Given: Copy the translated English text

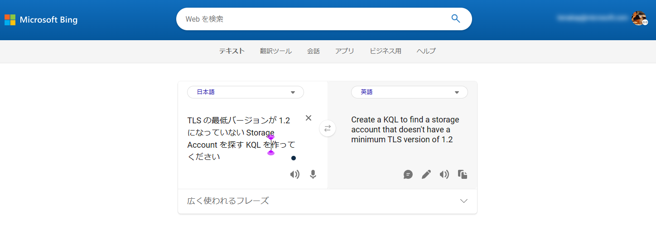Looking at the screenshot, I should [x=463, y=174].
